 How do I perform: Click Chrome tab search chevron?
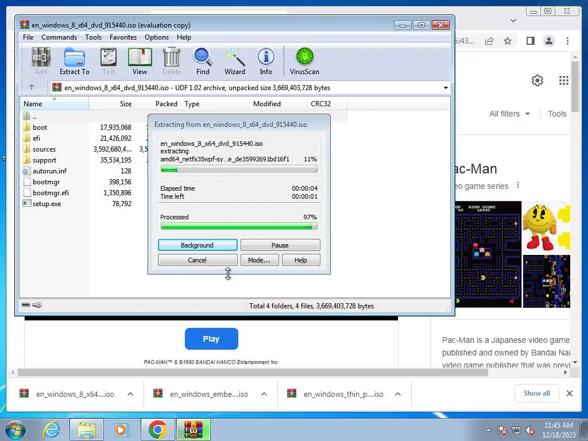point(513,21)
